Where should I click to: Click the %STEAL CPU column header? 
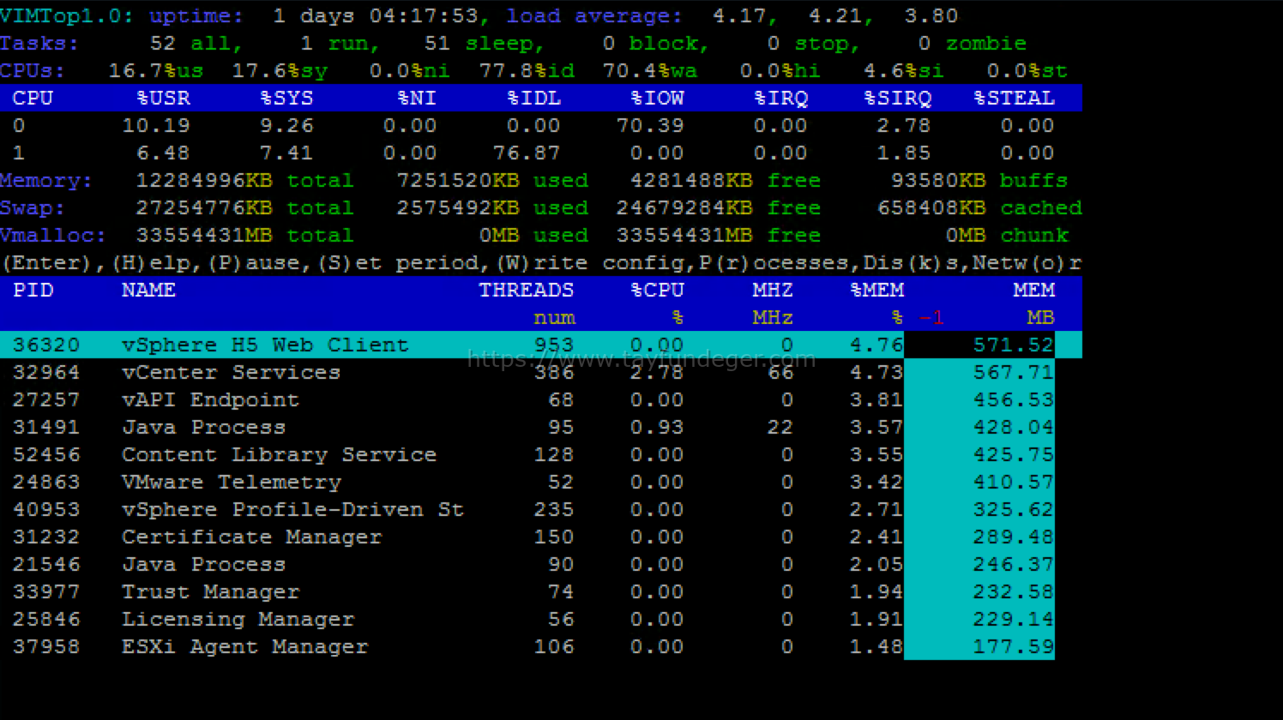pyautogui.click(x=1014, y=98)
